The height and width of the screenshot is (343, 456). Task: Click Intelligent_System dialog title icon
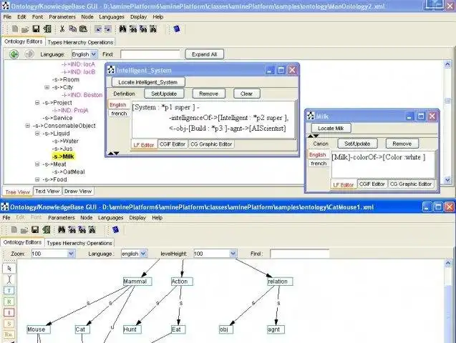pyautogui.click(x=111, y=70)
